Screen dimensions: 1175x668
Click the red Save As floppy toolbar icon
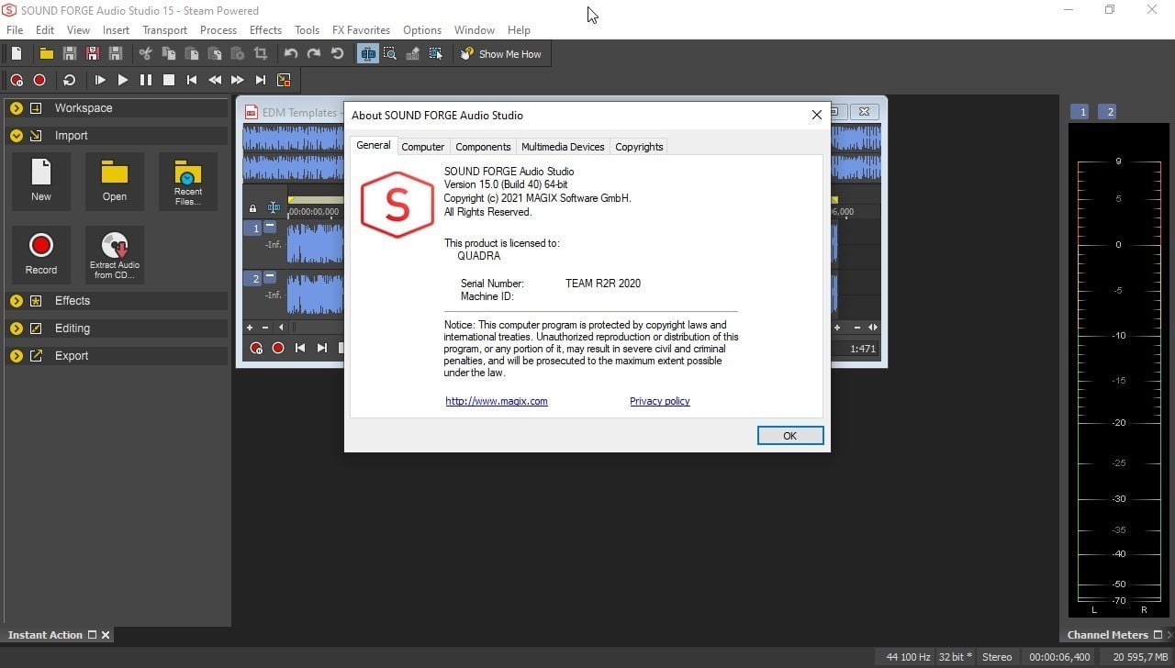coord(92,54)
